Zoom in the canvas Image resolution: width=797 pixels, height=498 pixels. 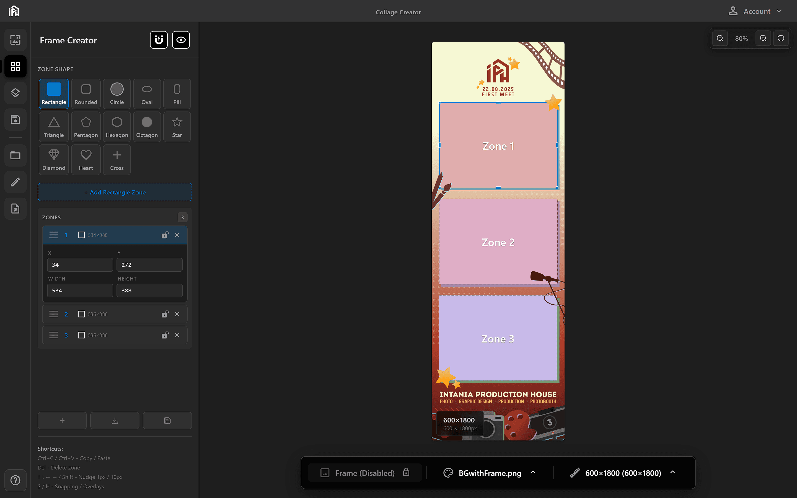coord(763,38)
